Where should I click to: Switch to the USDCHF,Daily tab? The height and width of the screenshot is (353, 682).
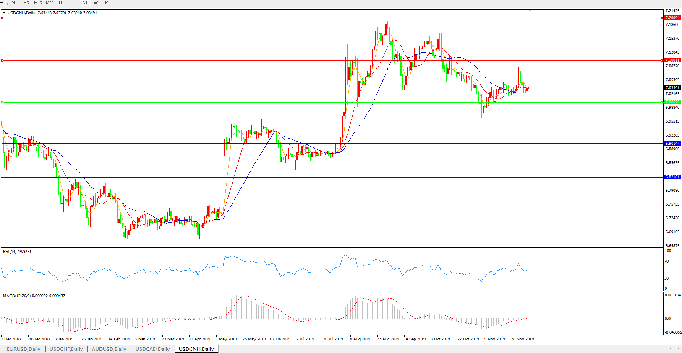tap(66, 349)
